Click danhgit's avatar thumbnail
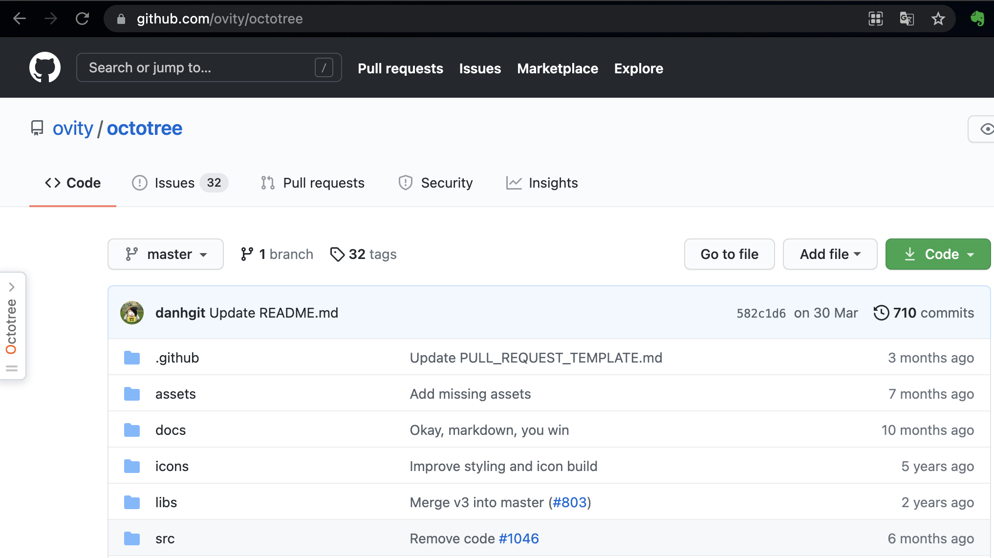 (132, 313)
